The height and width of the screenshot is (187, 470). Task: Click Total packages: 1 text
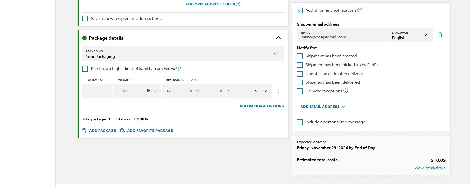click(x=96, y=119)
